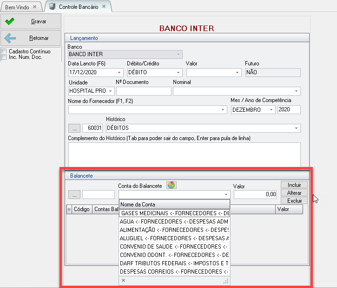Expand the Unidade dropdown
Image resolution: width=337 pixels, height=288 pixels.
[110, 91]
